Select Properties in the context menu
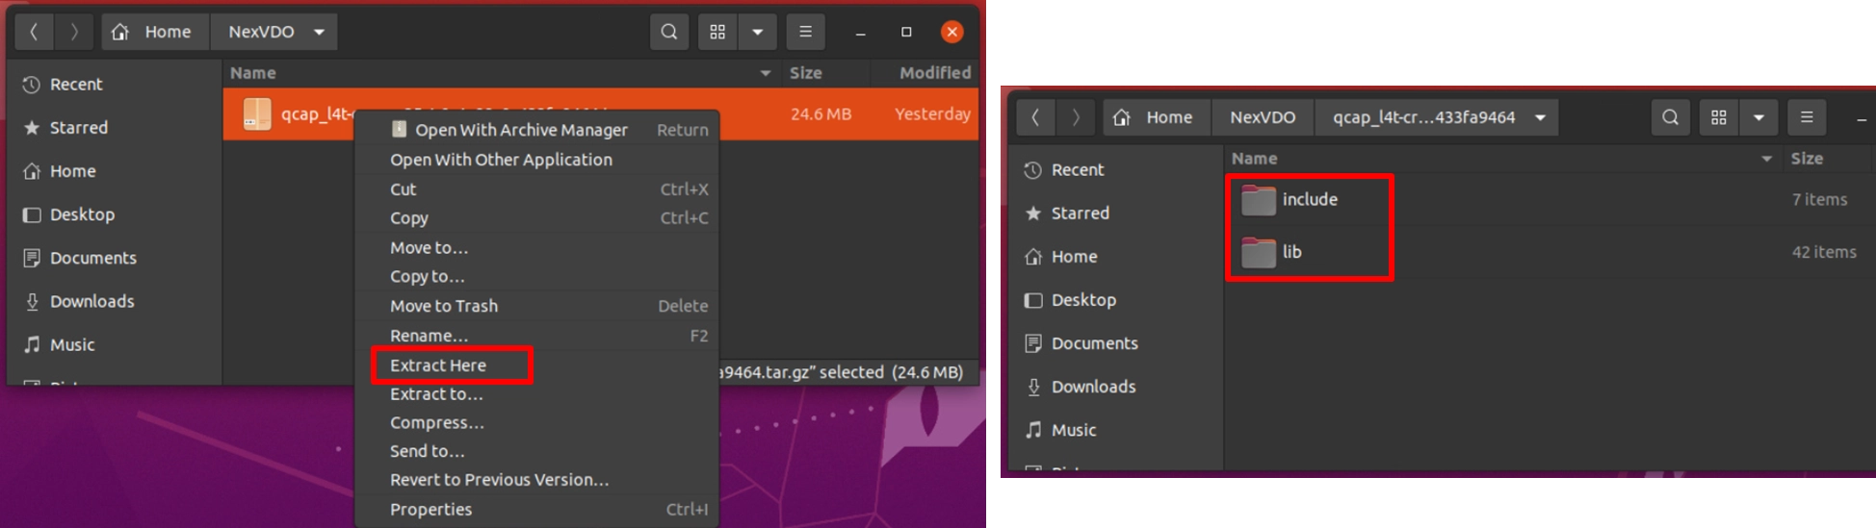 430,510
